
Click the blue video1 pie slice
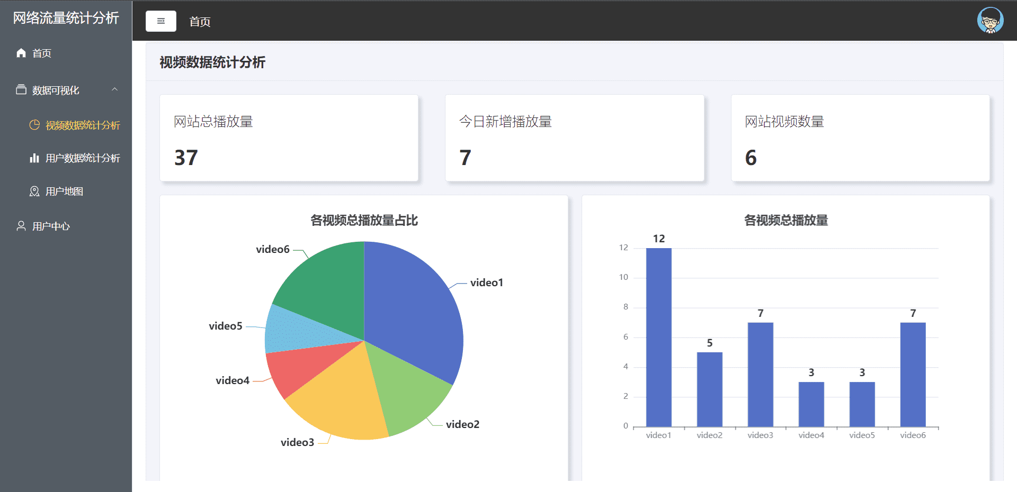(x=413, y=312)
